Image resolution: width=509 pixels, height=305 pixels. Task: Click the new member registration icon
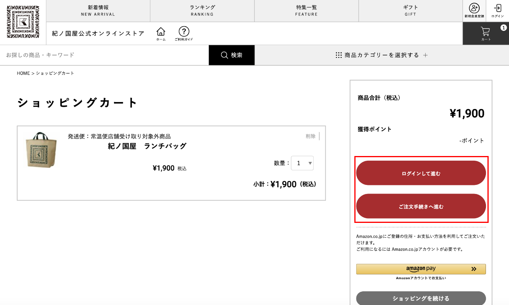point(474,11)
